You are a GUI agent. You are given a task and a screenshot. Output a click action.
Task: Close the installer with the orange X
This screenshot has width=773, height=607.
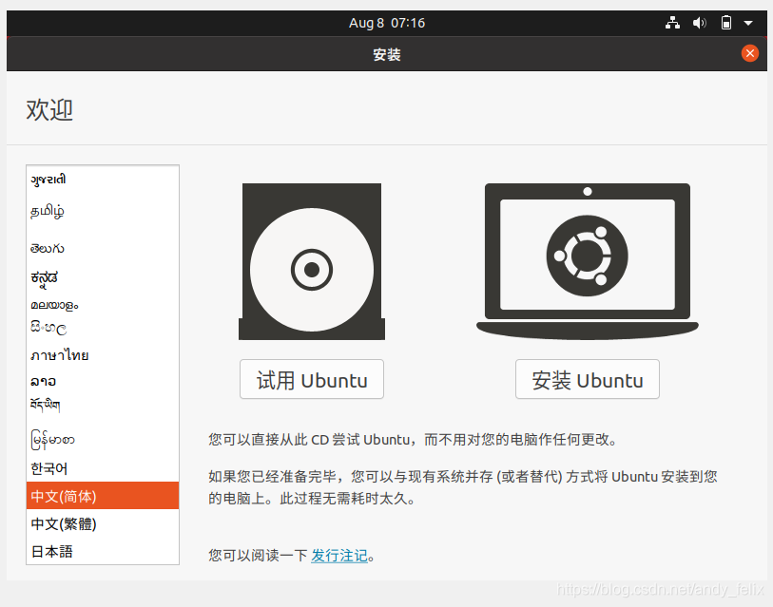click(750, 53)
